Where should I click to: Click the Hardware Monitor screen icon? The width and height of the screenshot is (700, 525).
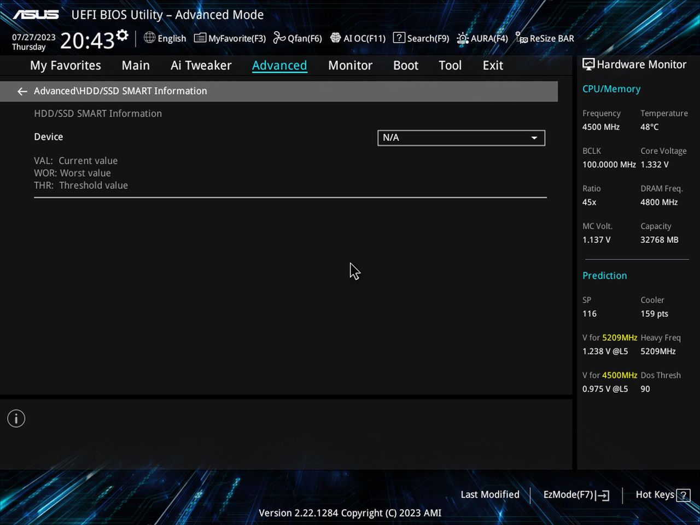pos(588,65)
